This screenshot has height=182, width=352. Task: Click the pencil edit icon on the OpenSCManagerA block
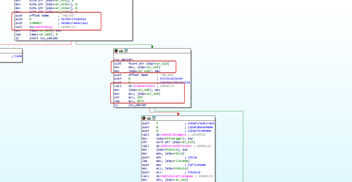tap(149, 118)
